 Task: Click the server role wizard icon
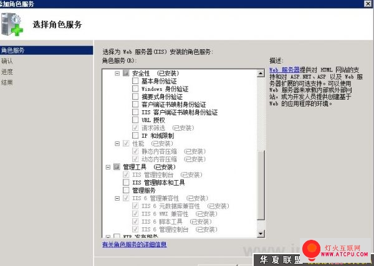click(12, 24)
